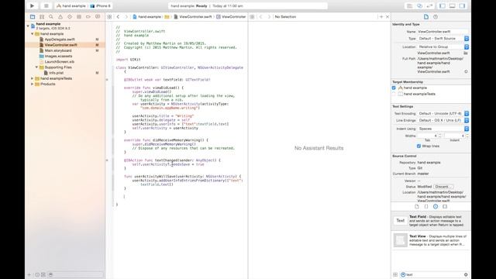This screenshot has height=279, width=496.
Task: Open the Project navigator tab
Action: point(33,17)
